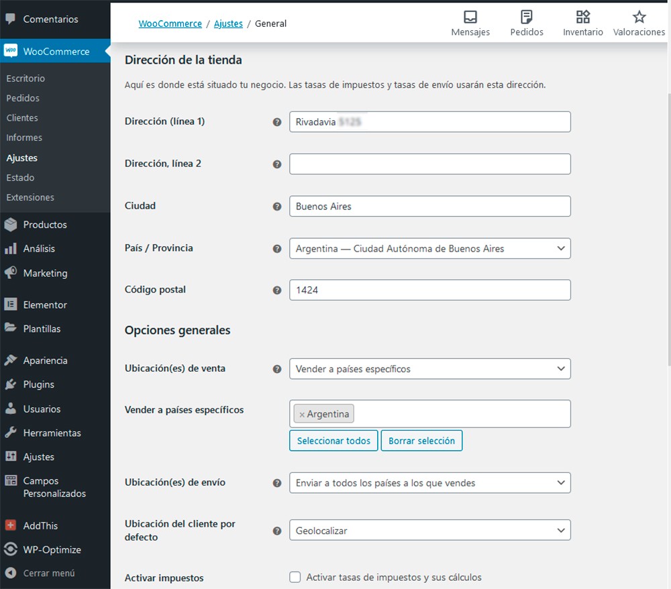
Task: Focus the Código postal field
Action: pos(429,290)
